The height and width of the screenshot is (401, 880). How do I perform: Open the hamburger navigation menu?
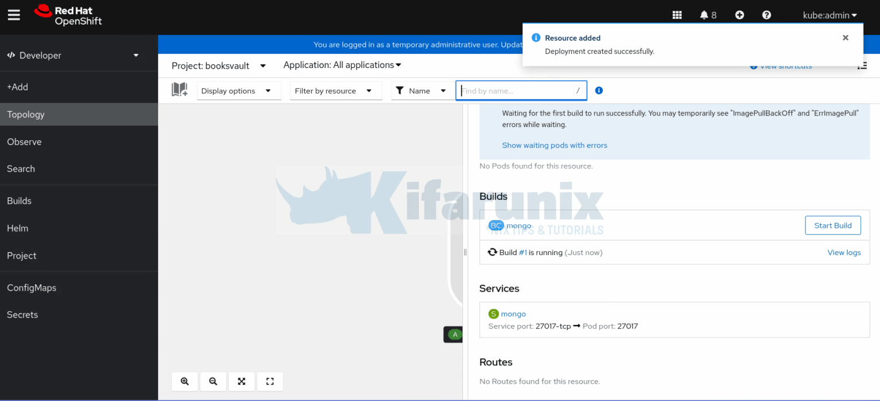tap(14, 15)
